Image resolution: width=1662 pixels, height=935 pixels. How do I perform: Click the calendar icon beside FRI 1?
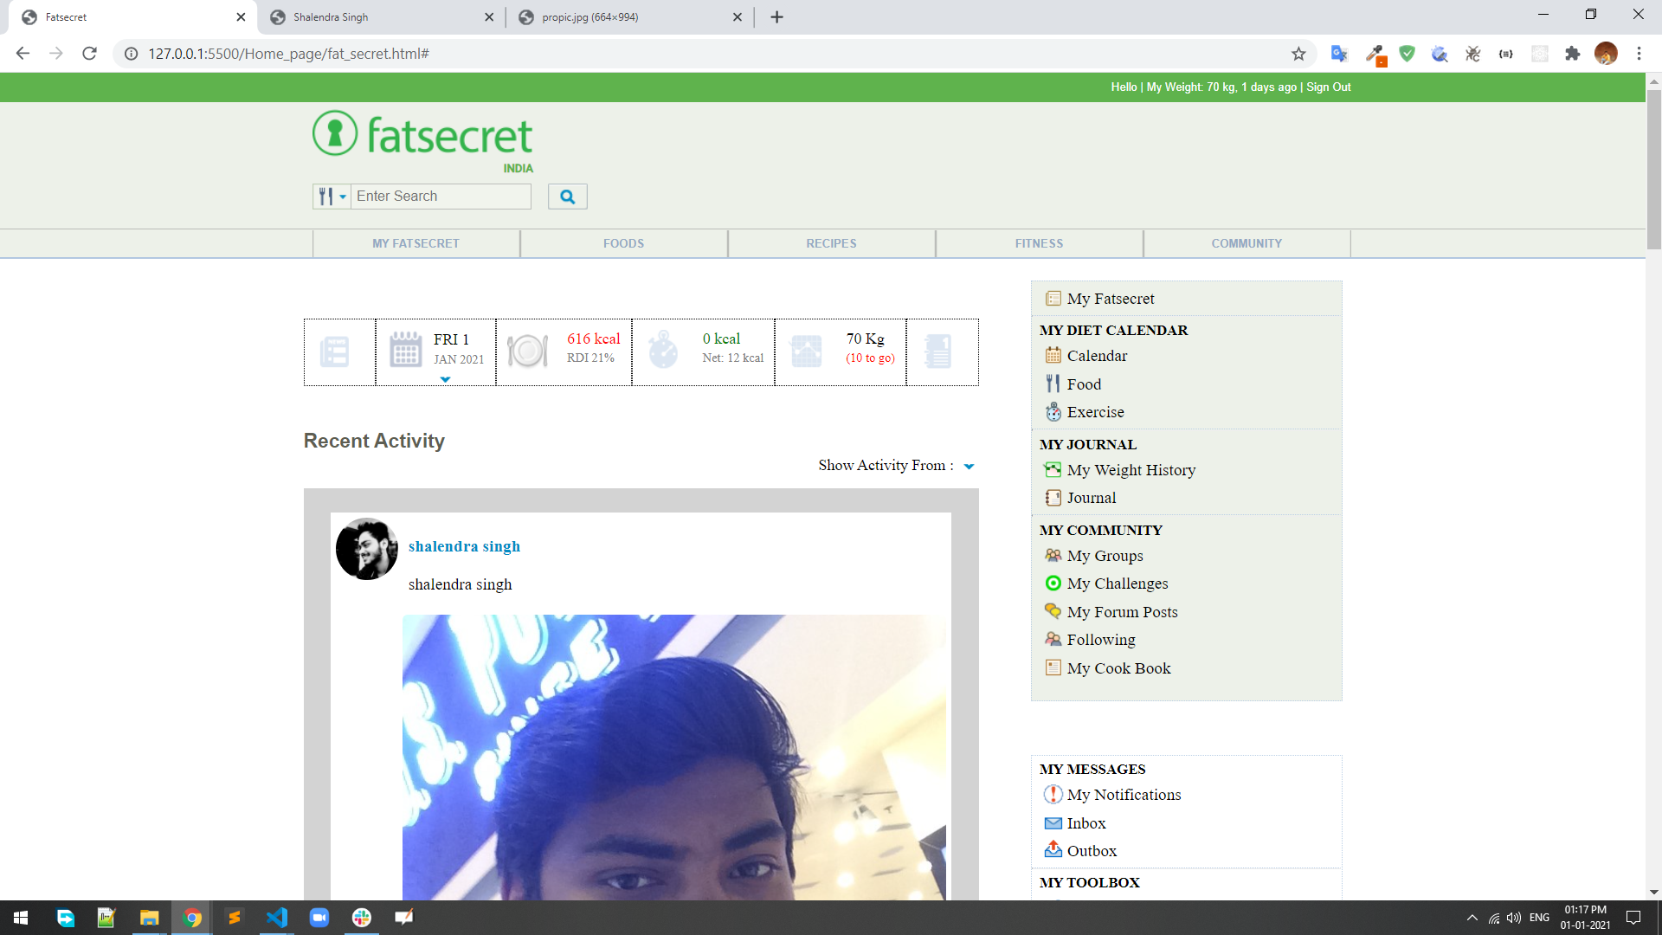click(x=405, y=351)
